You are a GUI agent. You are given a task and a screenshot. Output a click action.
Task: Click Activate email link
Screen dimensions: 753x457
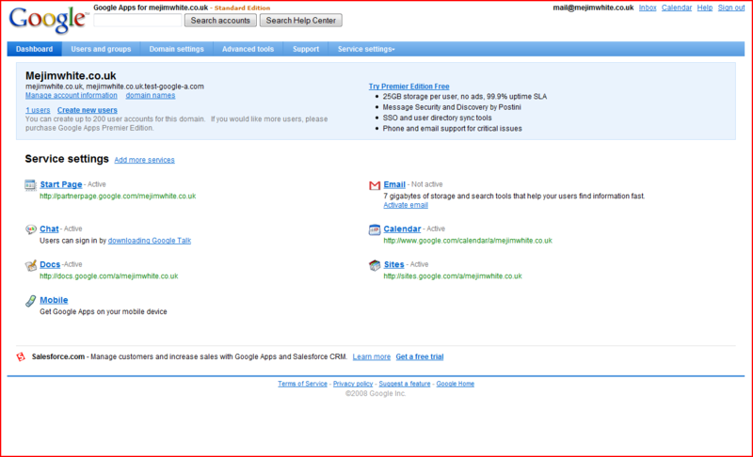(406, 205)
